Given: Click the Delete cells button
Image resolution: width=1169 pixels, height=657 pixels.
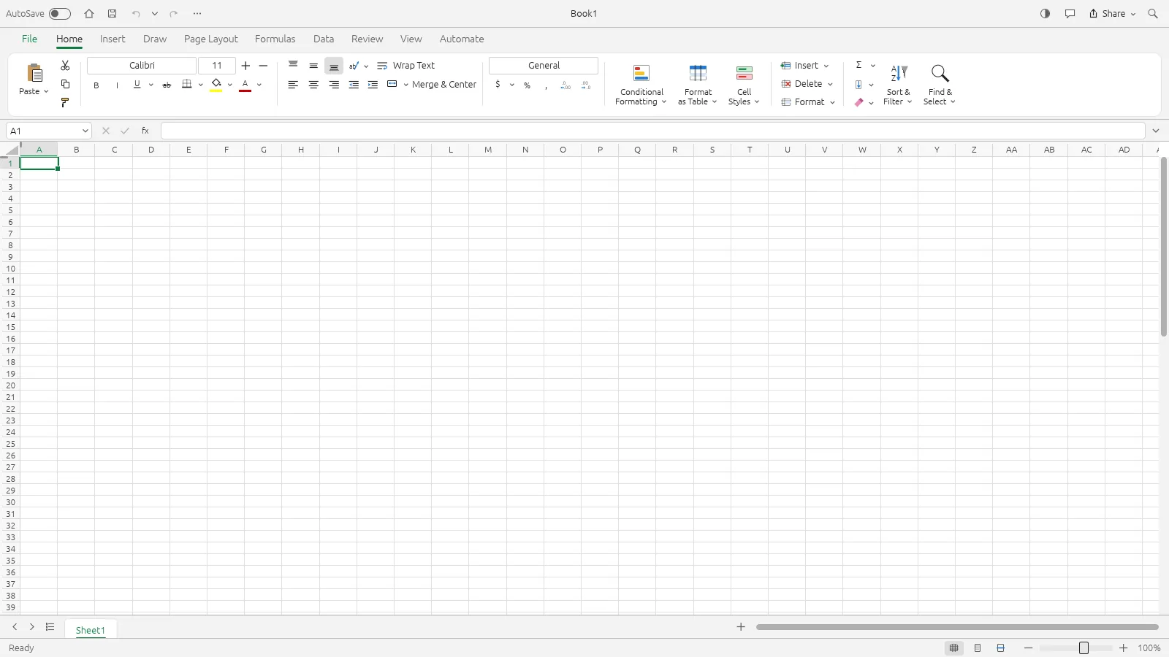Looking at the screenshot, I should (807, 84).
